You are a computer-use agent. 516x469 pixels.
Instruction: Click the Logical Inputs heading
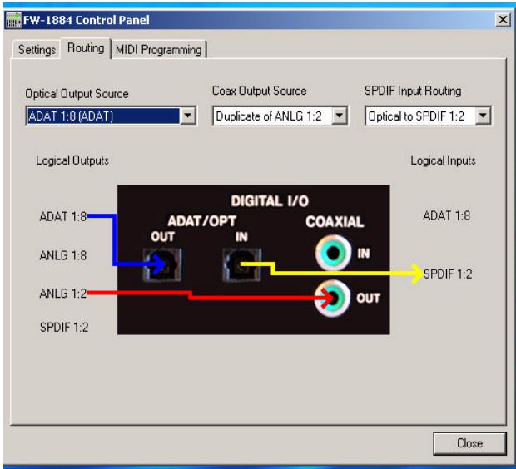tap(444, 160)
